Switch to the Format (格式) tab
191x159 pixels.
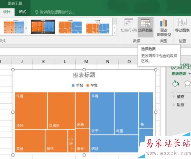[x=23, y=12]
